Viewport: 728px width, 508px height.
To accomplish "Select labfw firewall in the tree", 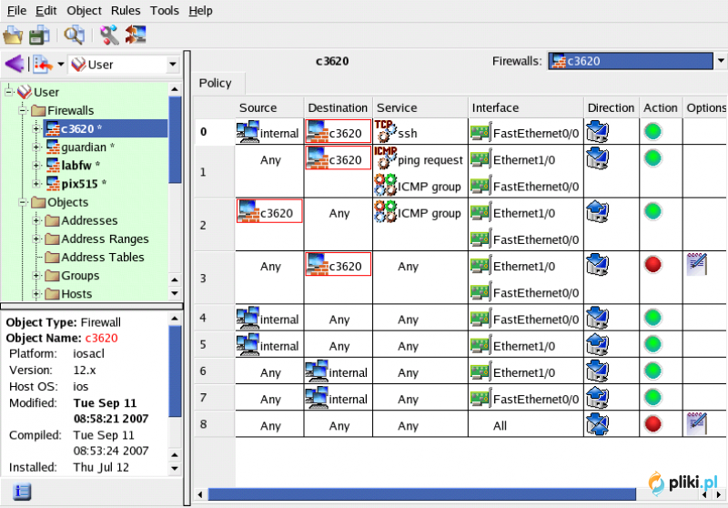I will pos(73,166).
